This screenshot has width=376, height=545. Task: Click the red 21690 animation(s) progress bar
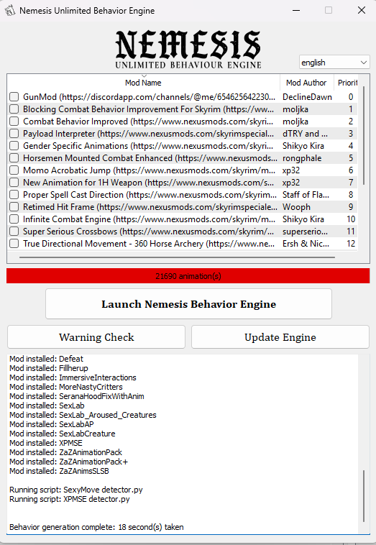(x=188, y=276)
